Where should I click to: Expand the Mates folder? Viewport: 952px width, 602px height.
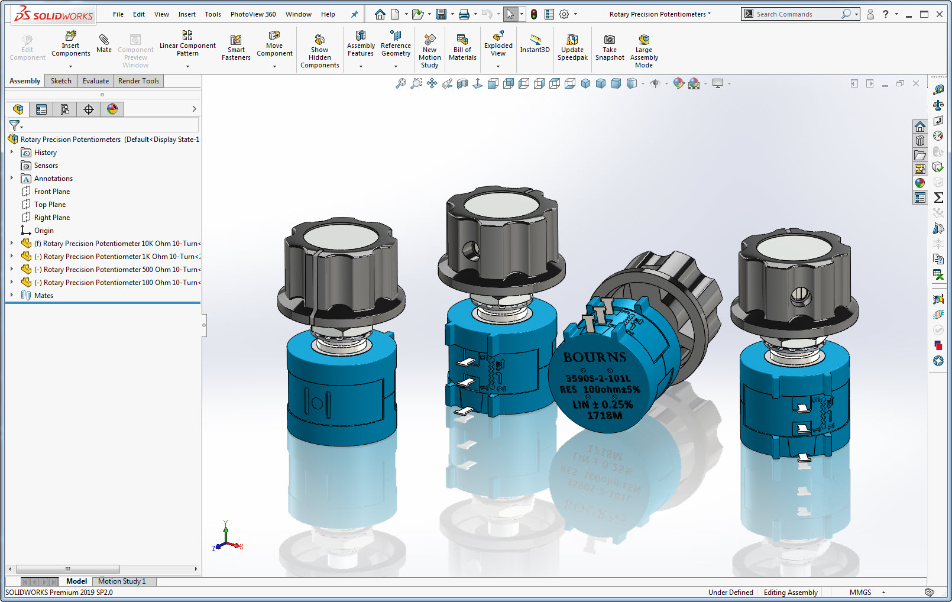point(12,295)
